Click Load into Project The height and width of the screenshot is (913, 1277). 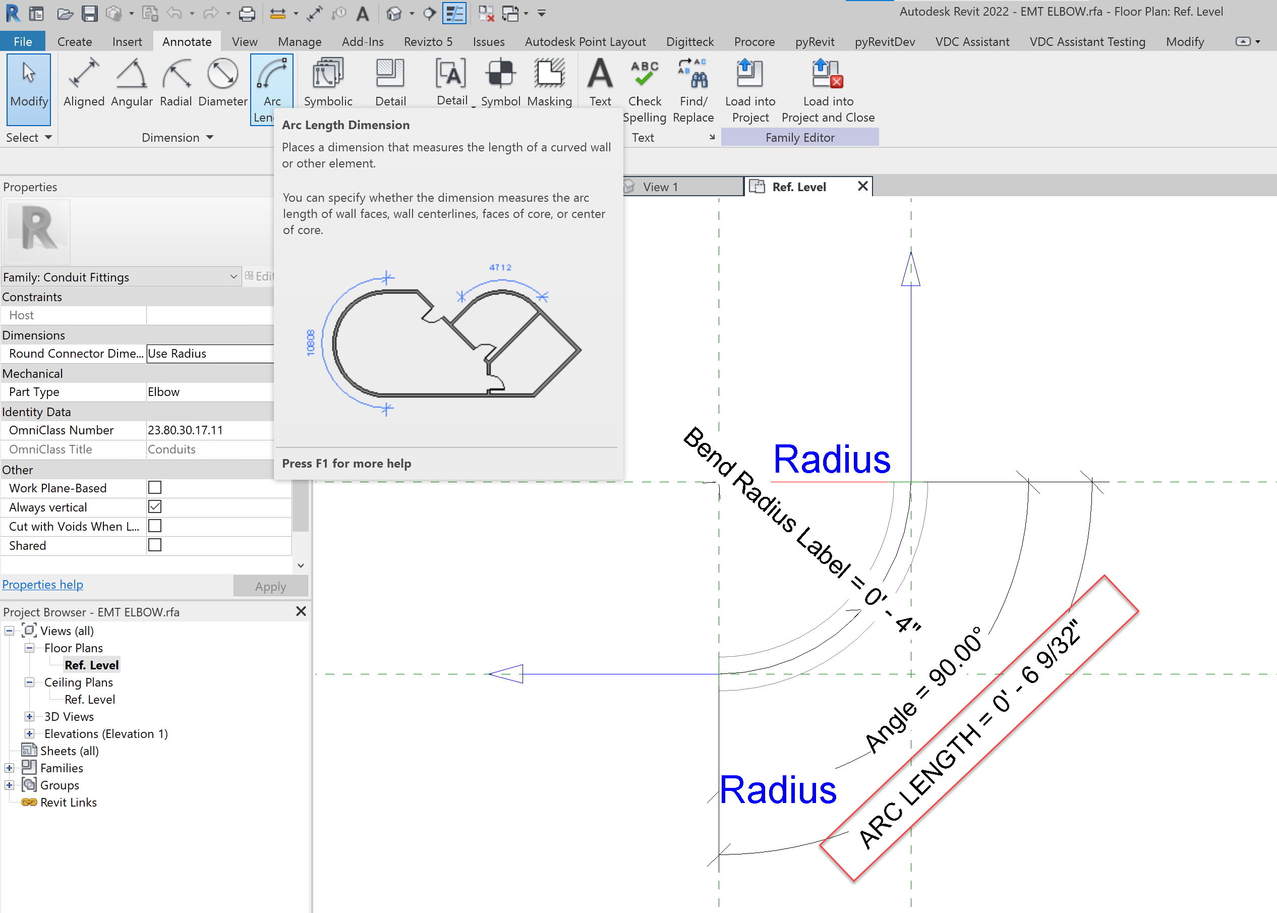pyautogui.click(x=750, y=90)
